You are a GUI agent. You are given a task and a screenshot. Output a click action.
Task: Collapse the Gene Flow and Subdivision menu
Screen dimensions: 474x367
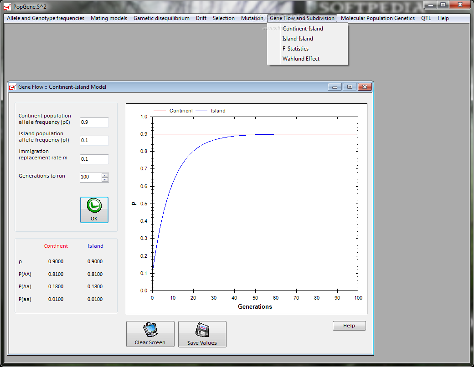pos(302,18)
